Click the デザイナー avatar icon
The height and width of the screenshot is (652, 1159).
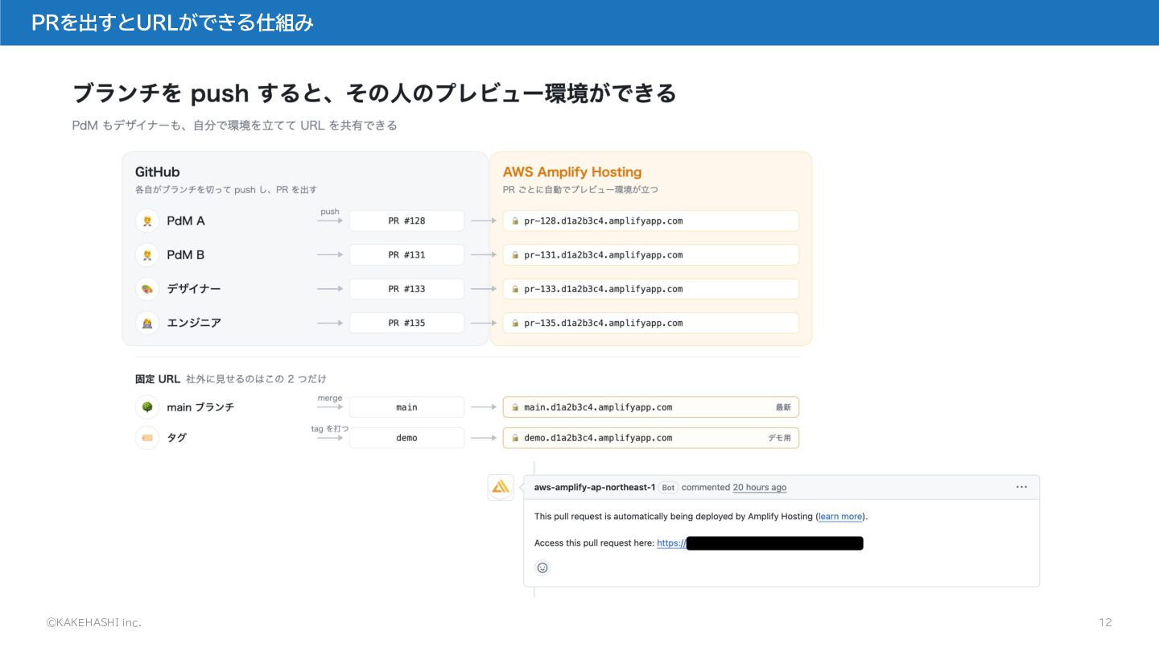pos(147,289)
